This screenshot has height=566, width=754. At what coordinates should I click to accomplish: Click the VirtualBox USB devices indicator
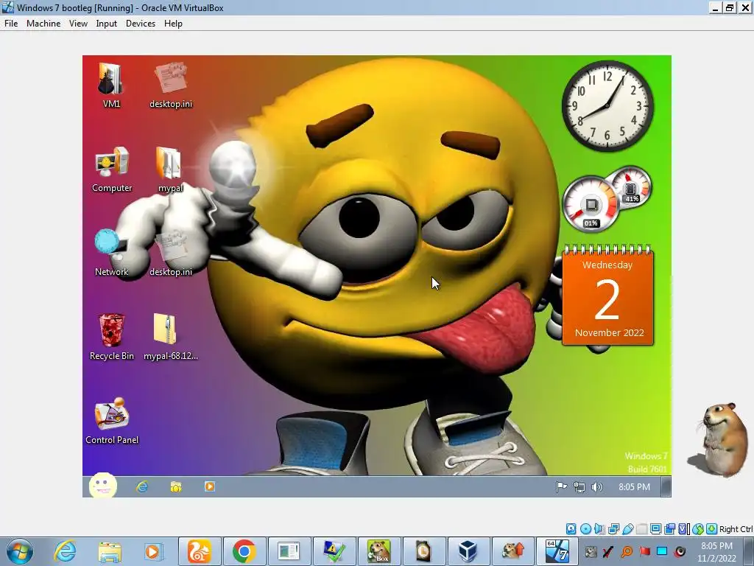tap(627, 529)
